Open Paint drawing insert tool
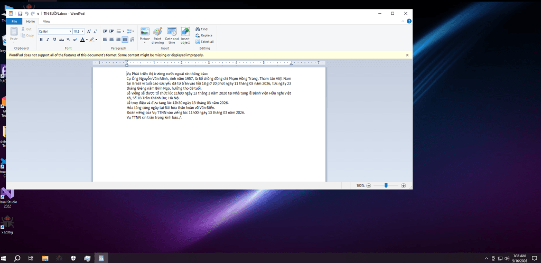 157,36
